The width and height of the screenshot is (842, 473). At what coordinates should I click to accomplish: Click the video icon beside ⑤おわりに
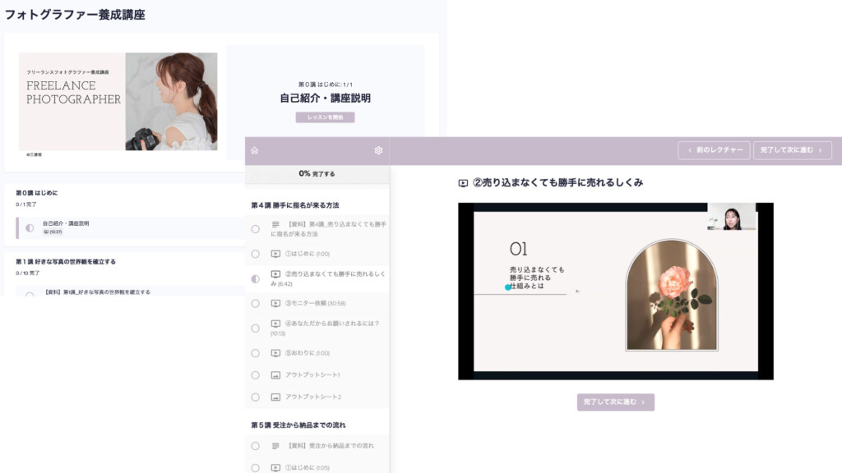(275, 353)
